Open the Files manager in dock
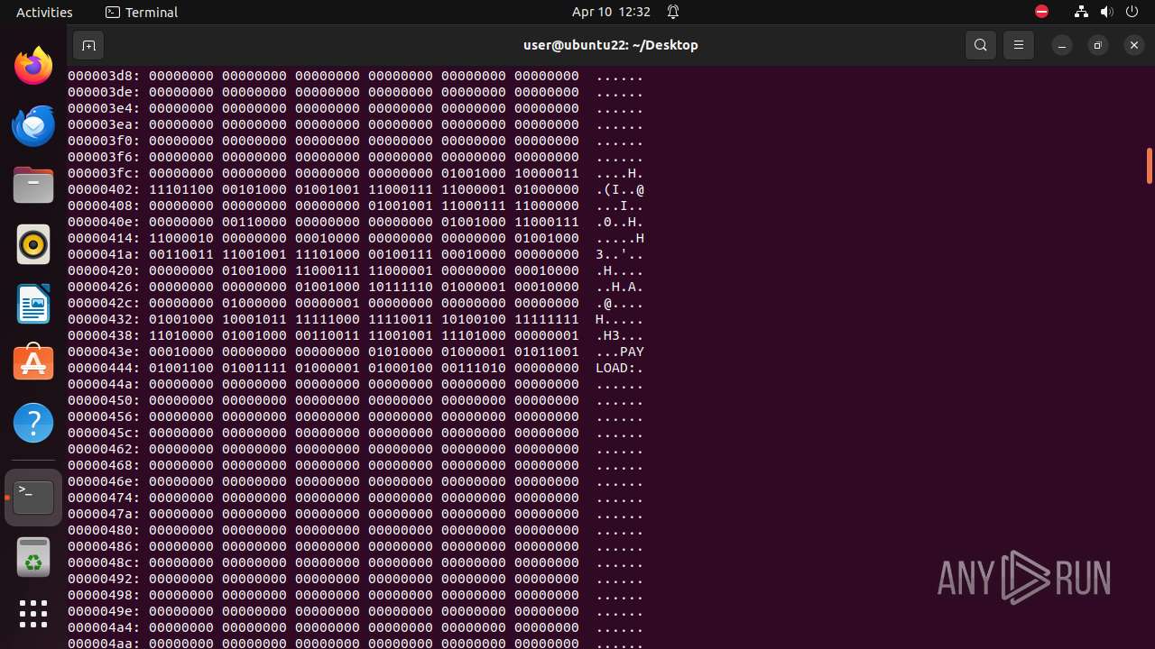1155x649 pixels. tap(33, 185)
